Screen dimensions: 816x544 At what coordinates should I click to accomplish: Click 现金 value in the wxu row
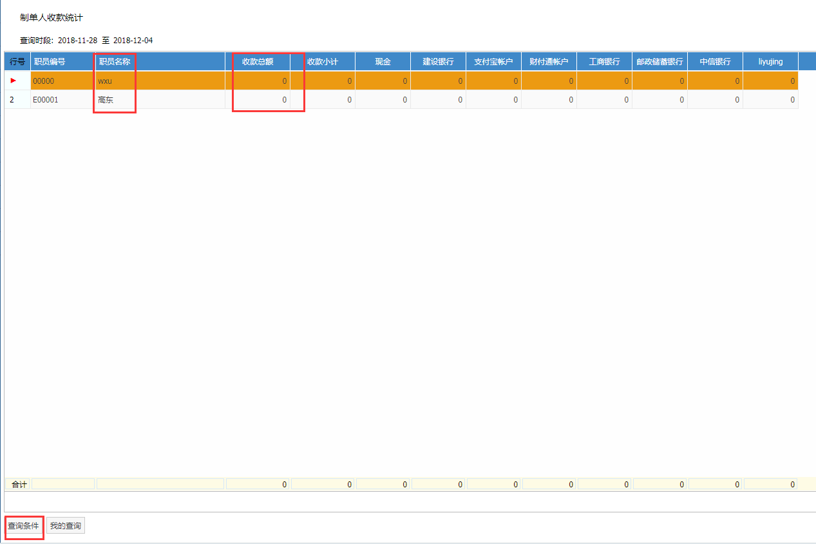click(x=383, y=81)
